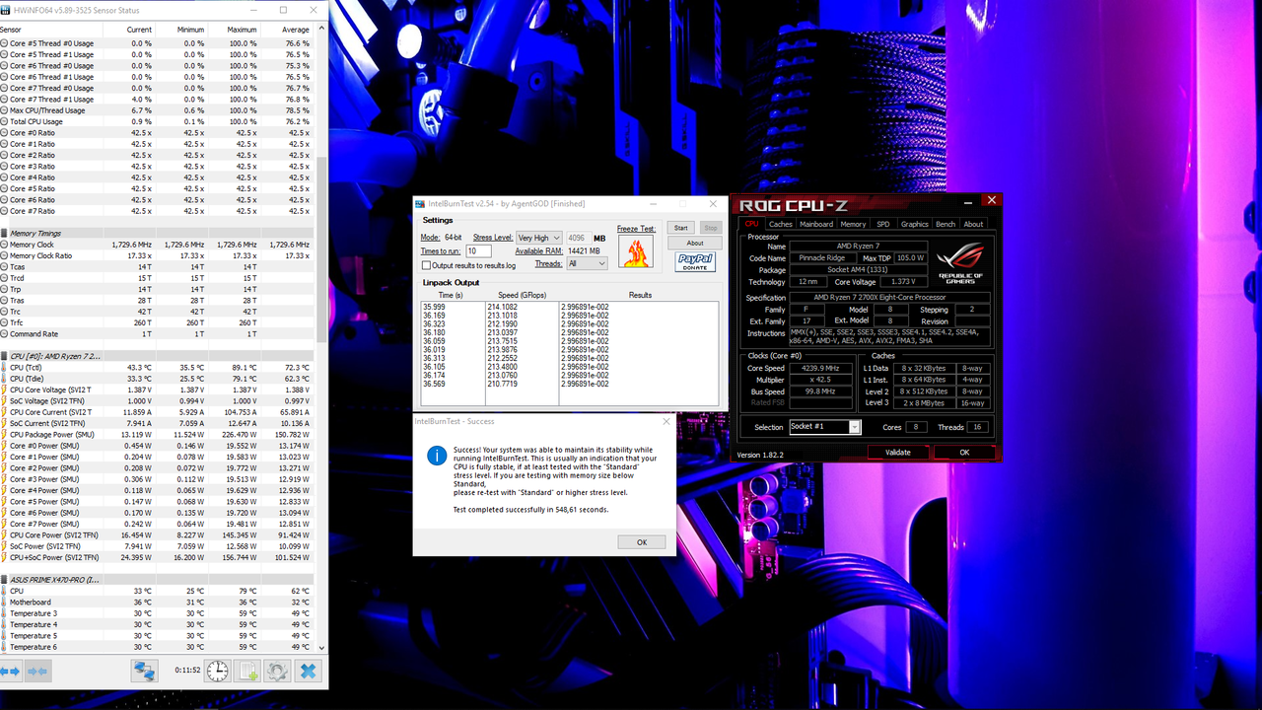Click the Current column header
The width and height of the screenshot is (1262, 710).
click(x=140, y=30)
